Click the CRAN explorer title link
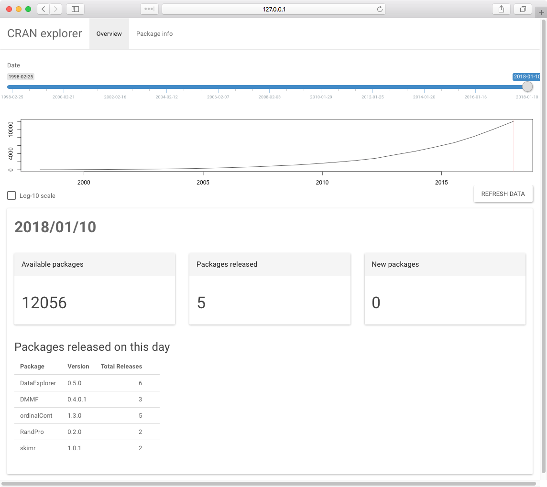 pyautogui.click(x=44, y=34)
